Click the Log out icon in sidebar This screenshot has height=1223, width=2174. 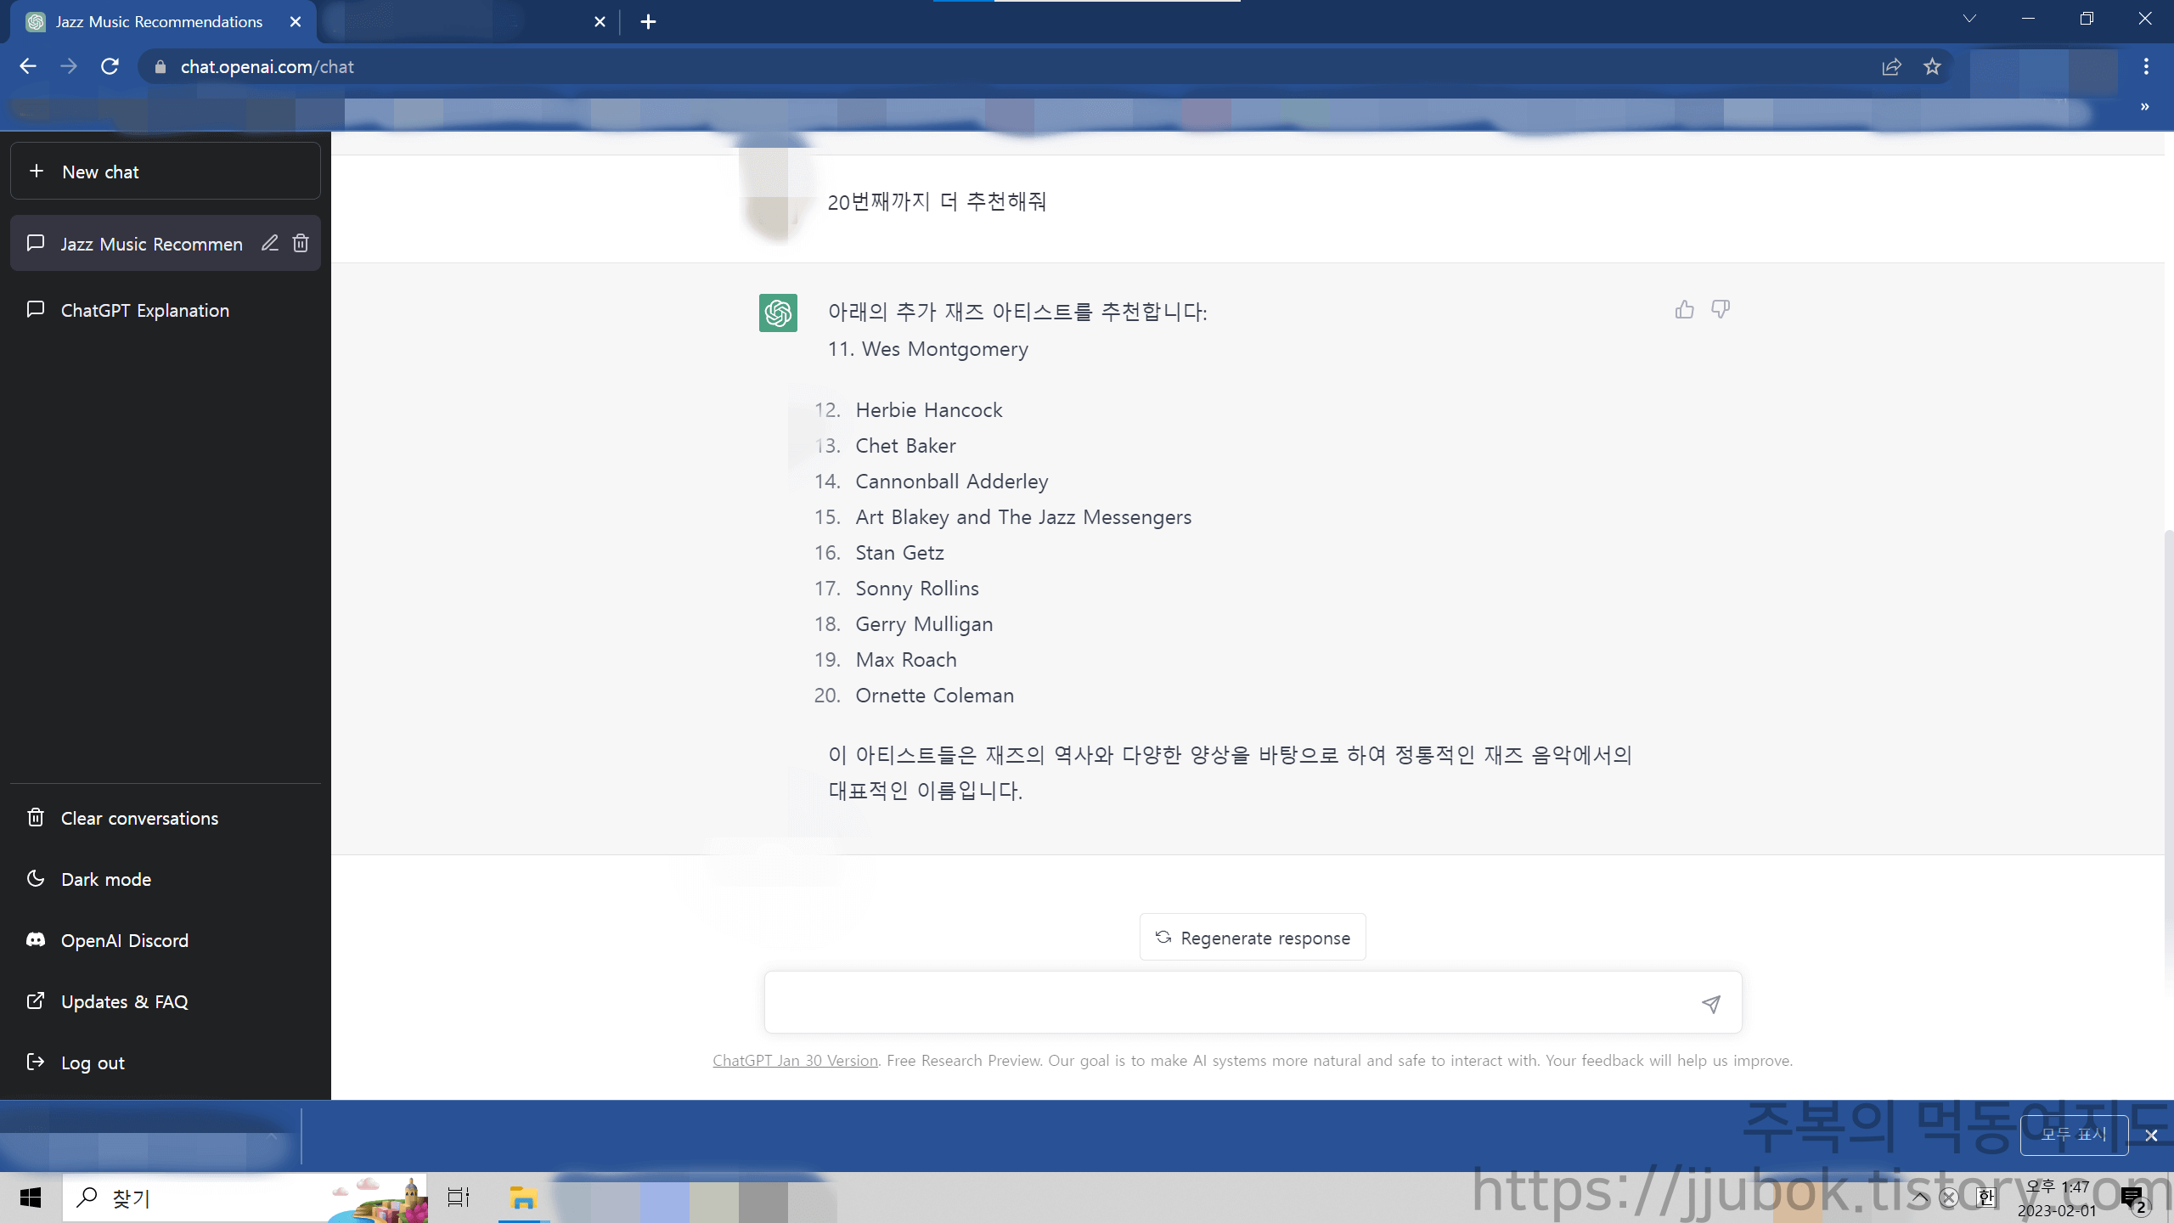coord(36,1062)
